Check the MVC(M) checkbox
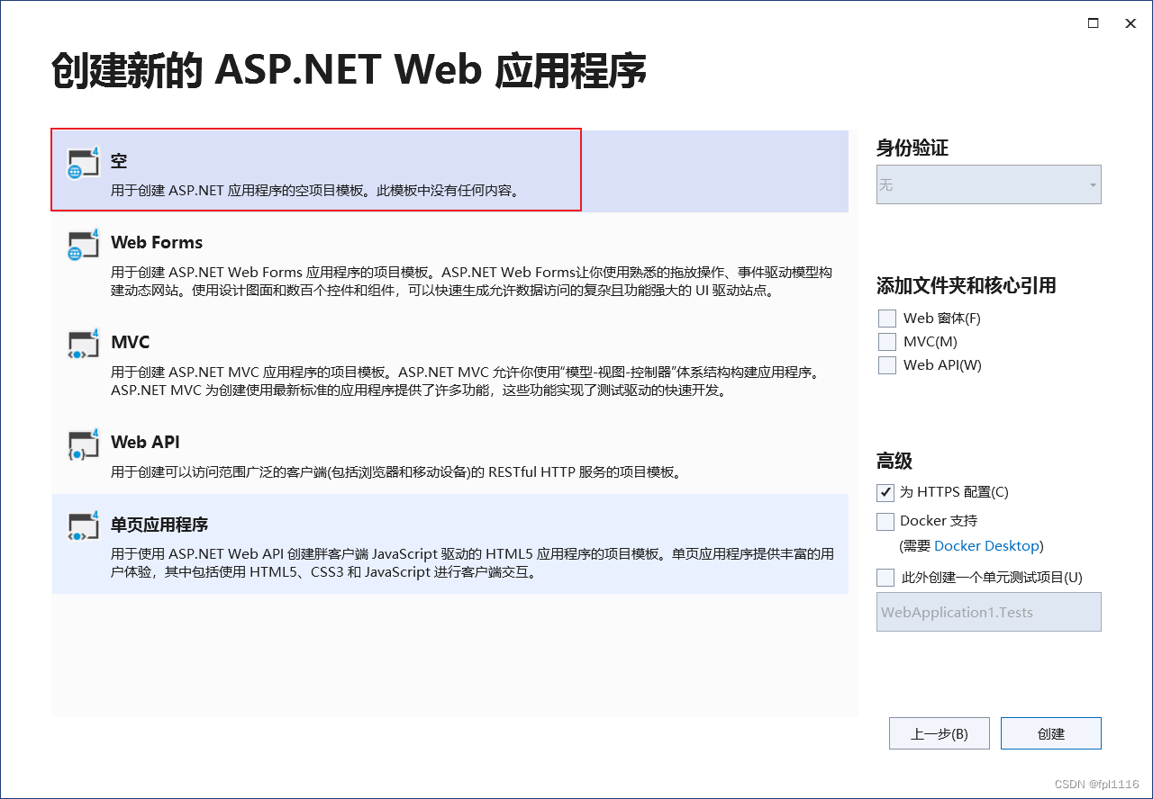This screenshot has width=1153, height=799. [887, 342]
